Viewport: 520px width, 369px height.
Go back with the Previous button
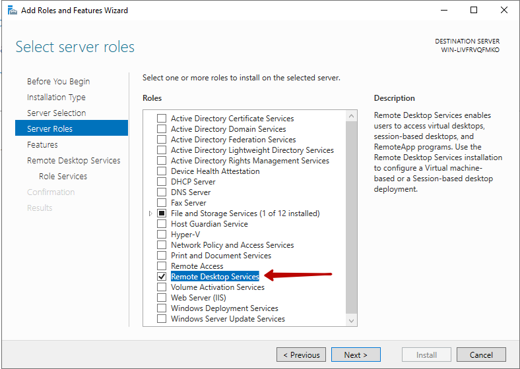point(301,355)
